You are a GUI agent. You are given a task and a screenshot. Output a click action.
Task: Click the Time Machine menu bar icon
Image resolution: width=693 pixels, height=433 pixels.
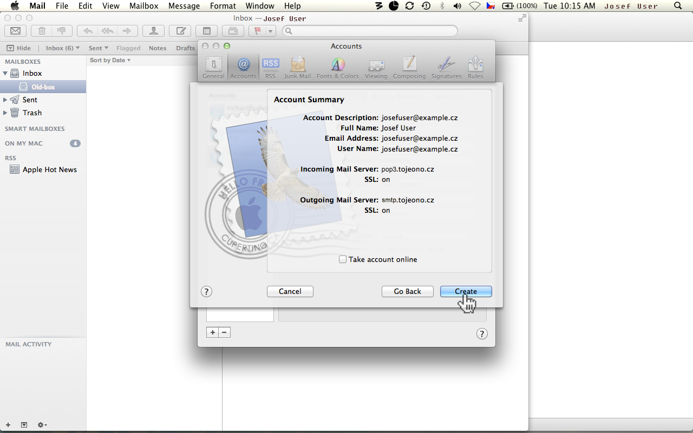pos(426,6)
